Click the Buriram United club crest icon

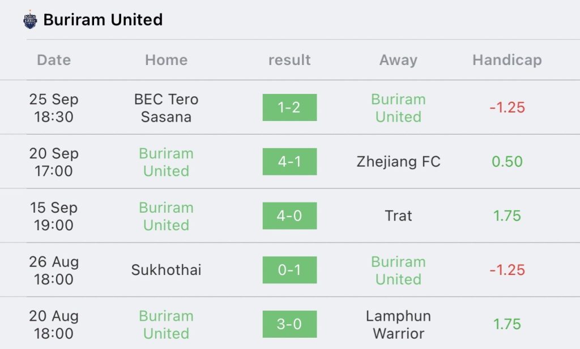coord(30,20)
